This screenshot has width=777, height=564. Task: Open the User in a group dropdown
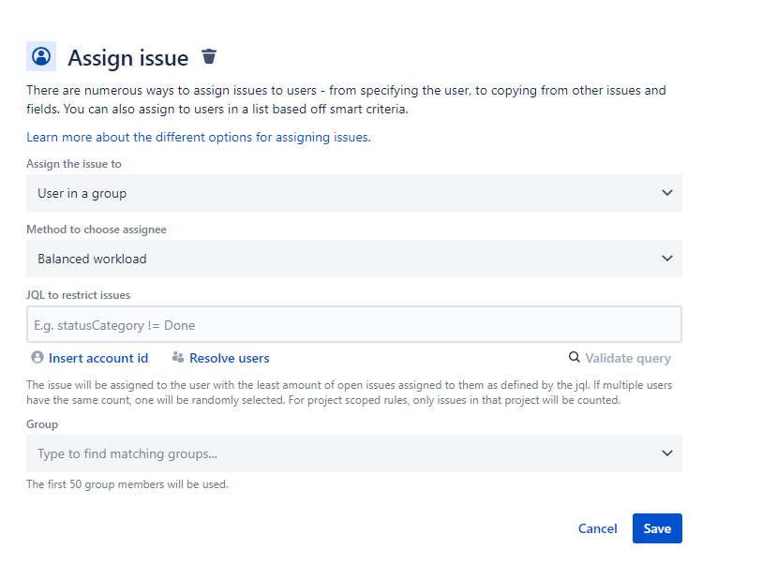point(353,192)
